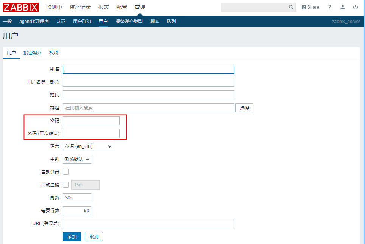Go to 队列 submenu

171,22
